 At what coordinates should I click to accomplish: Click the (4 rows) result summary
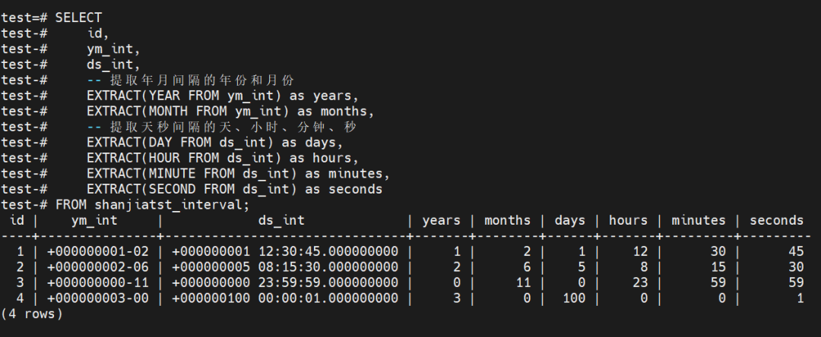click(x=31, y=314)
